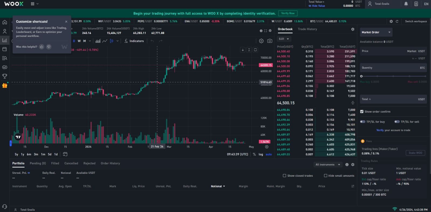
Task: Click the thumbs up helpful icon
Action: (x=41, y=47)
